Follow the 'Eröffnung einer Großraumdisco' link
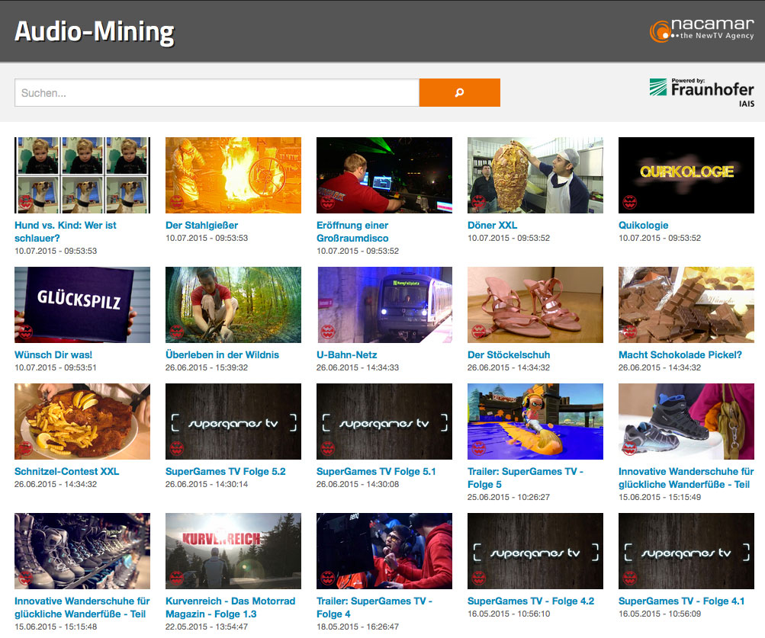Image resolution: width=765 pixels, height=638 pixels. pyautogui.click(x=352, y=232)
